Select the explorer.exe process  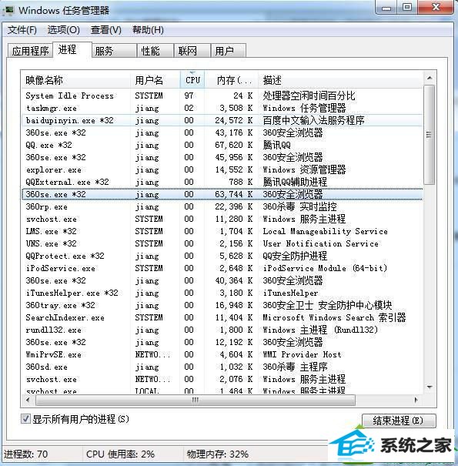[x=222, y=169]
